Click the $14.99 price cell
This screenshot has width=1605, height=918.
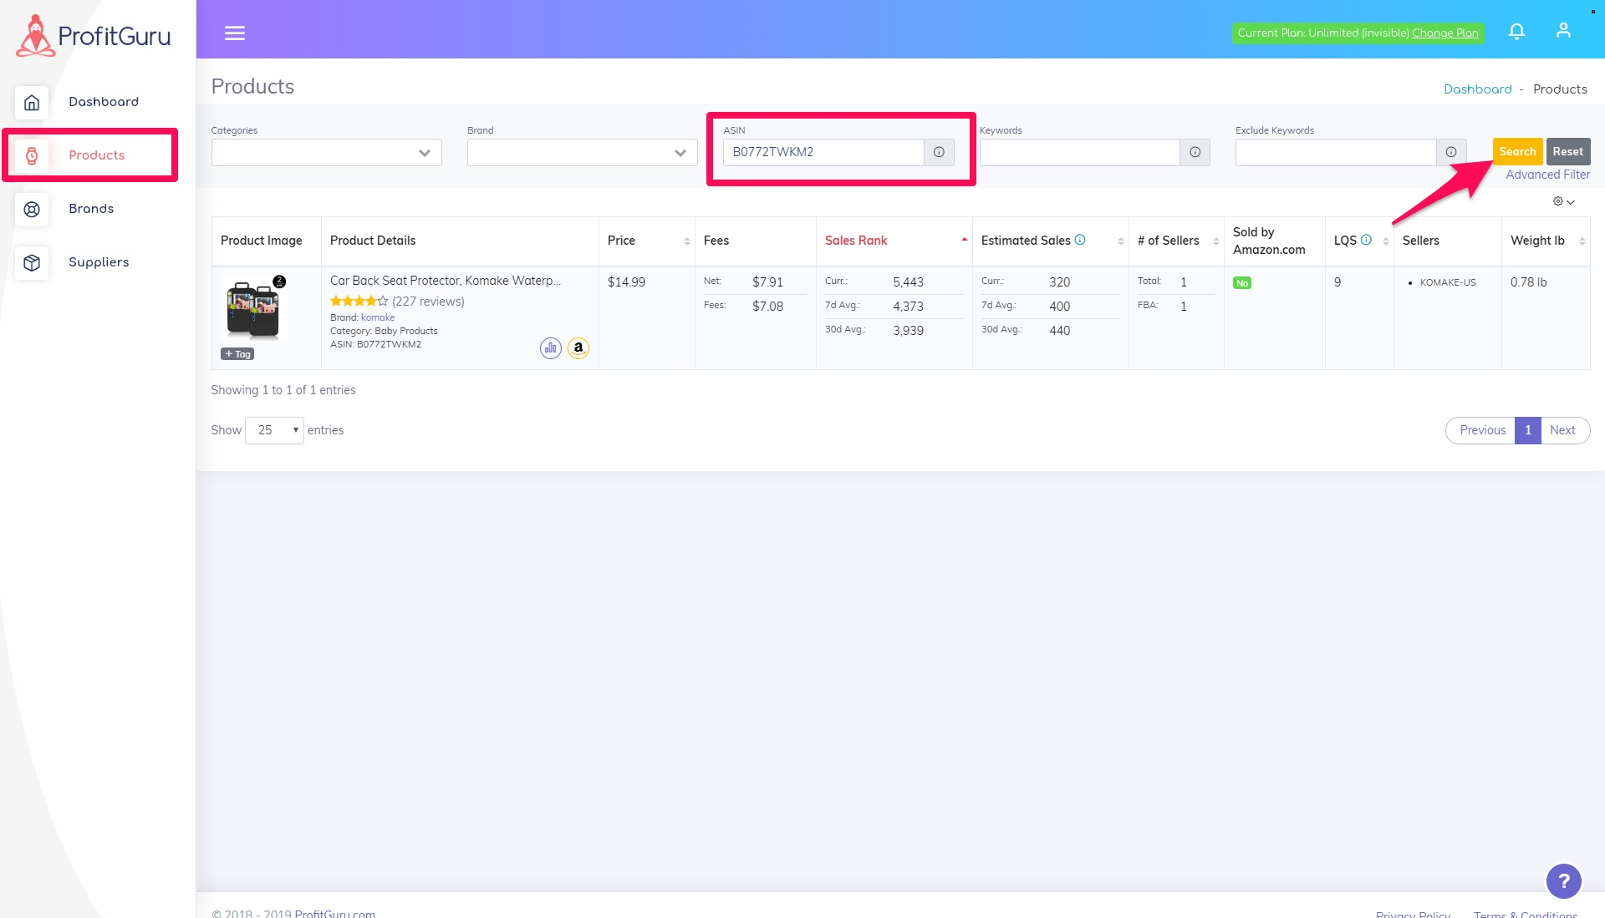coord(626,282)
